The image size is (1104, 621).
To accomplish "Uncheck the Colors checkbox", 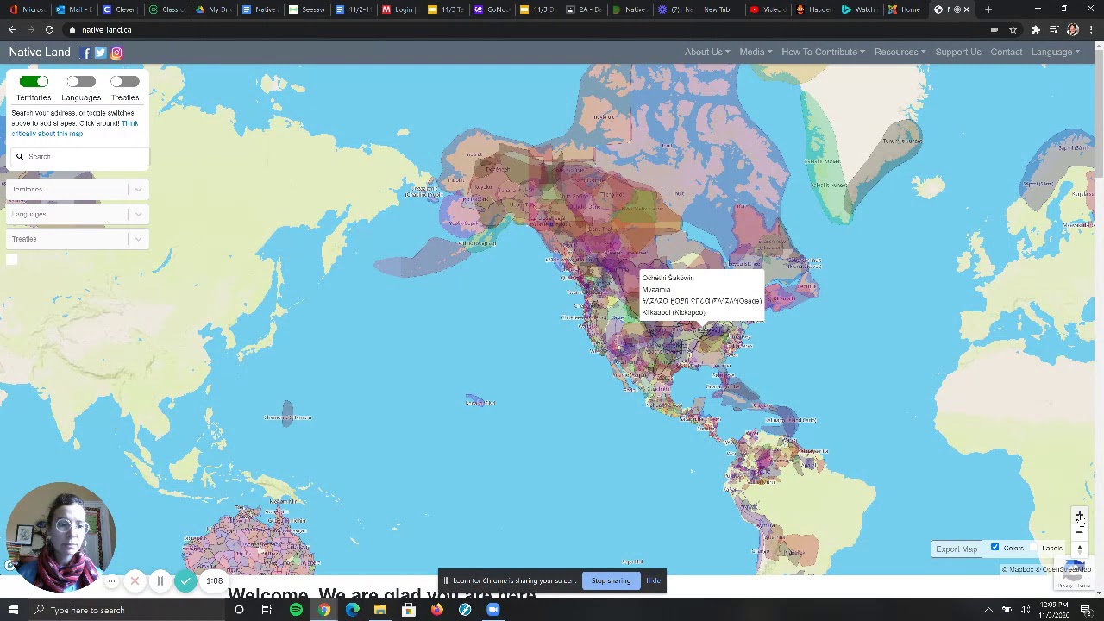I will point(994,548).
